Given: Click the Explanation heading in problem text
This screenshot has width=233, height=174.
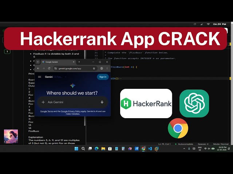Looking at the screenshot, I should pyautogui.click(x=36, y=137).
